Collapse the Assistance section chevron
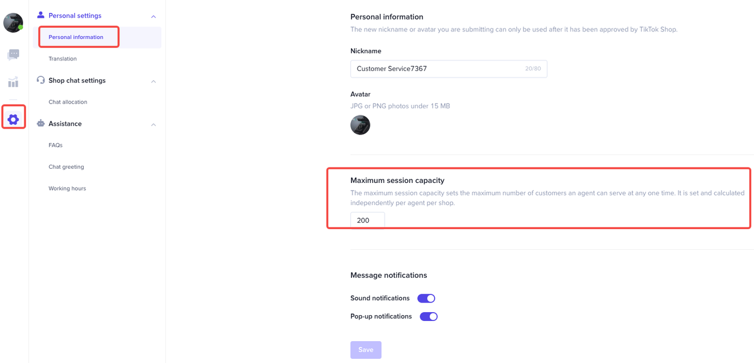 tap(154, 124)
